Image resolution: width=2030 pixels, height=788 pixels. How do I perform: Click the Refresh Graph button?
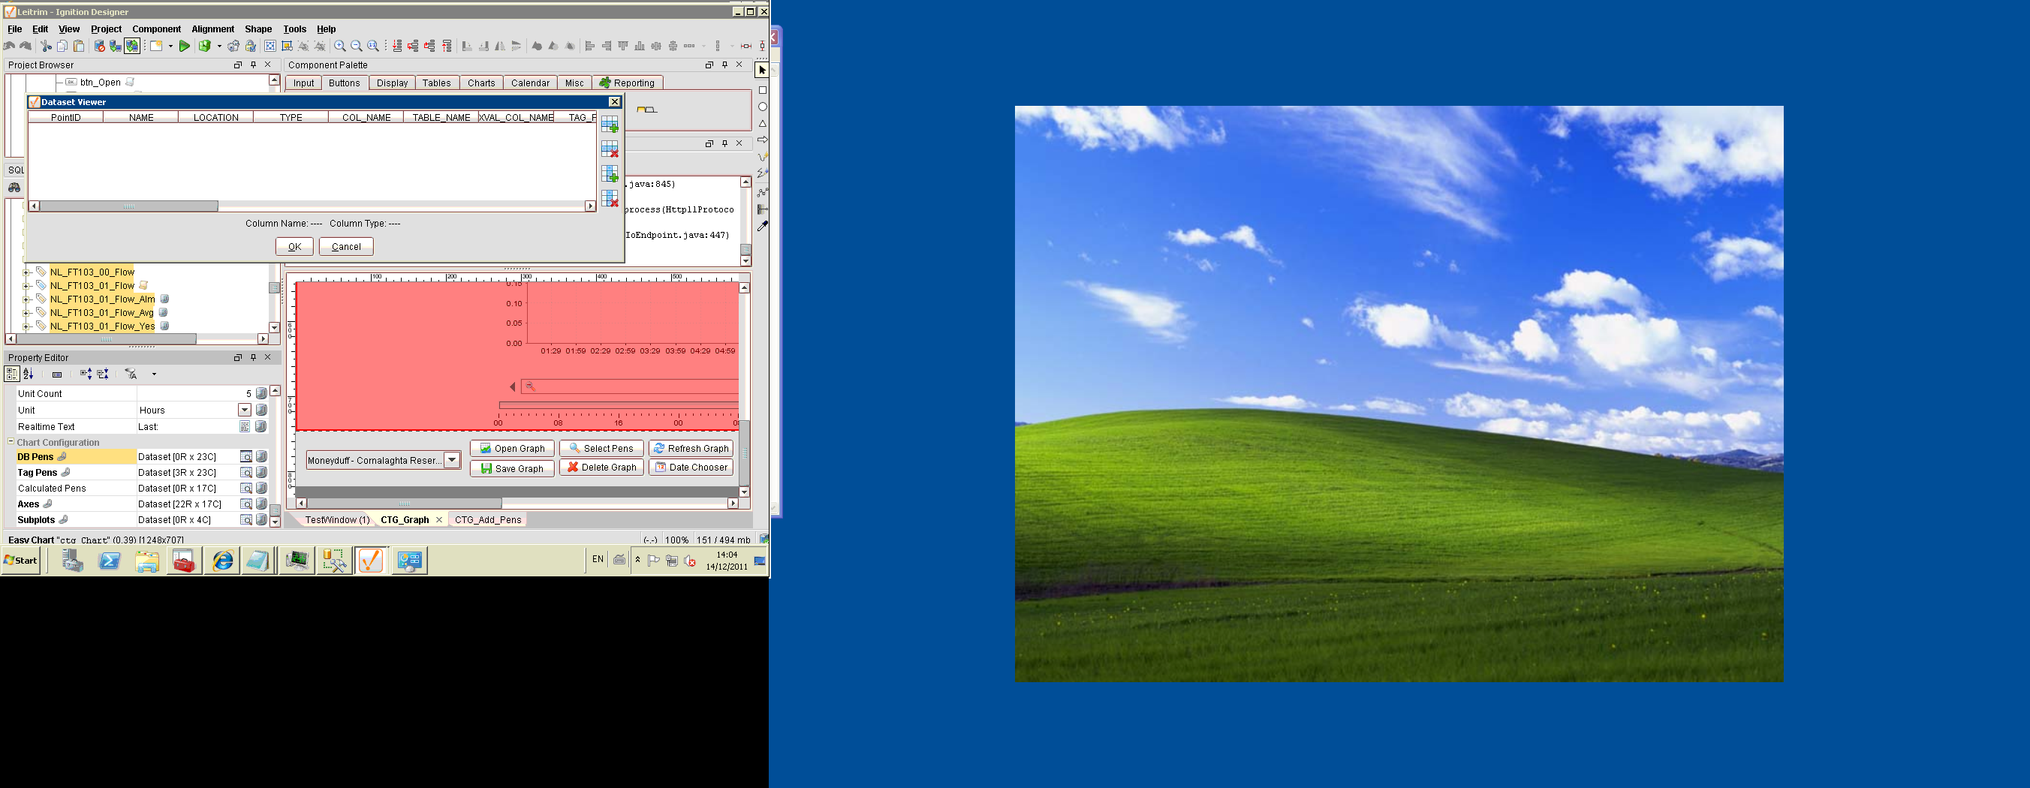coord(691,448)
